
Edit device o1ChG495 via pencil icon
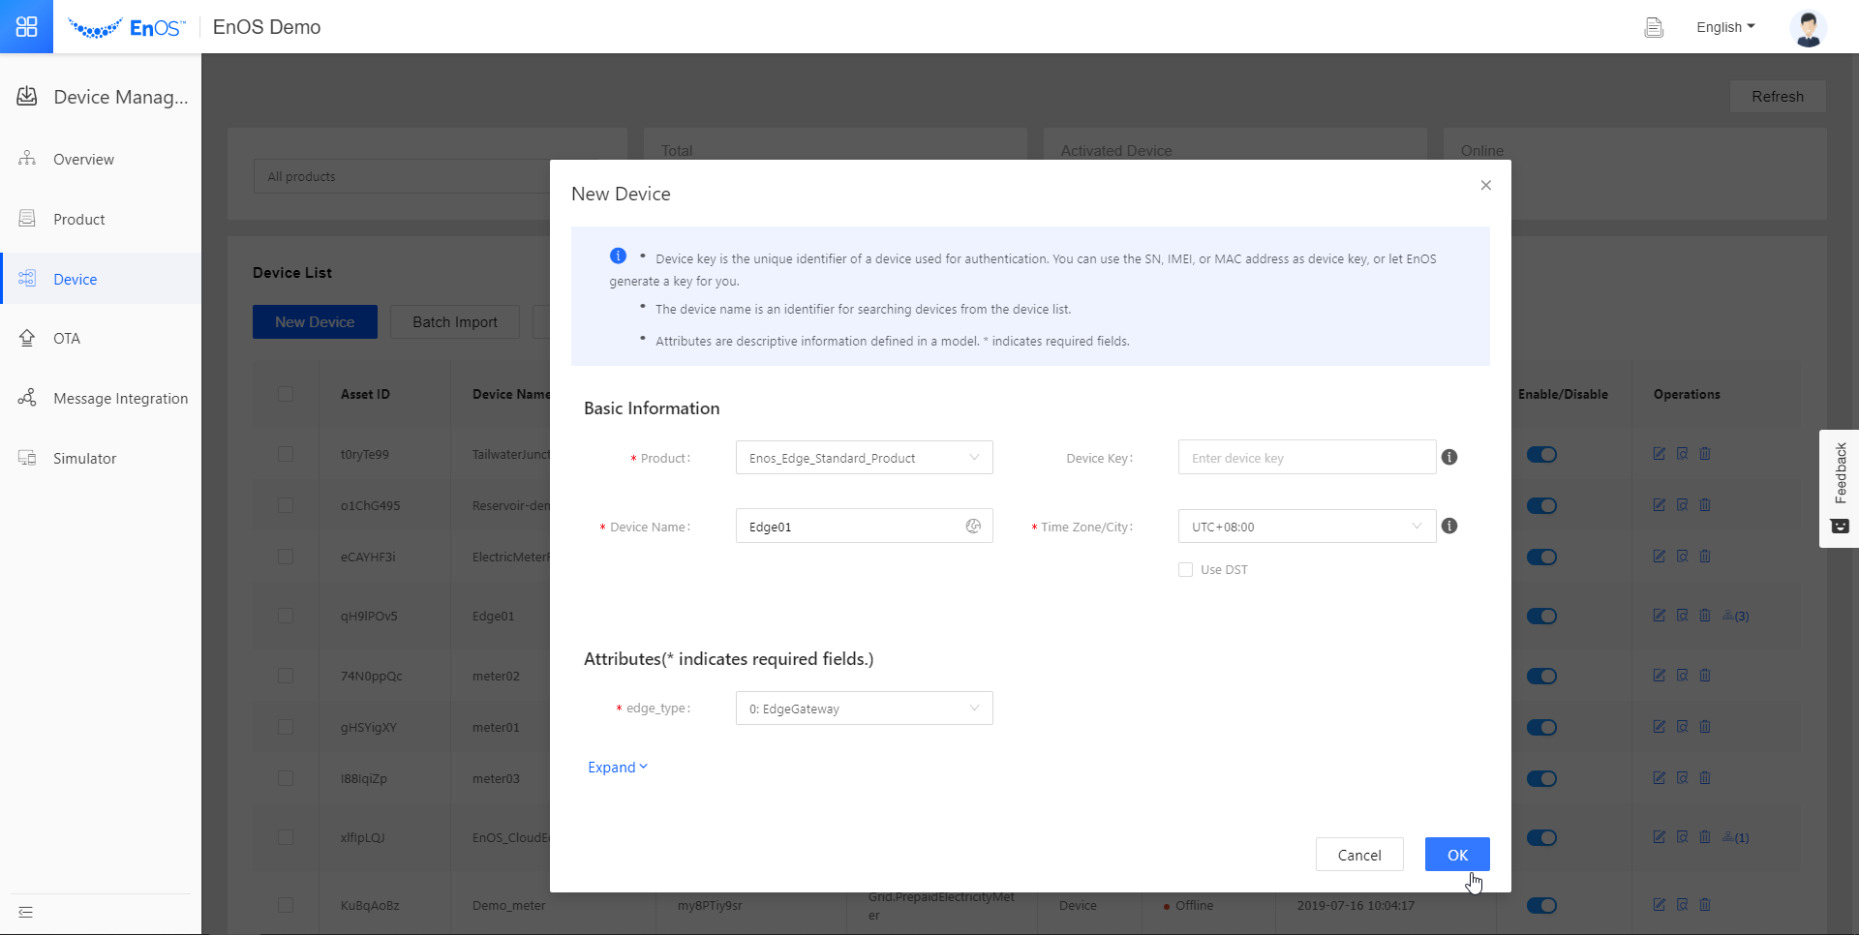point(1660,505)
